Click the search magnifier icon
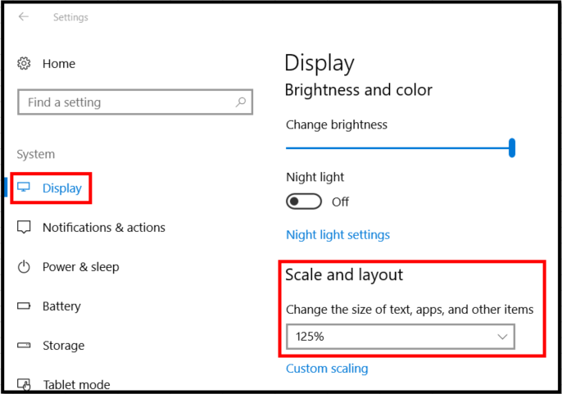The height and width of the screenshot is (394, 562). [x=241, y=102]
